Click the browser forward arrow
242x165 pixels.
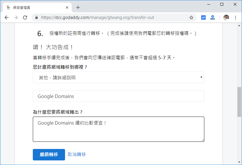pos(16,17)
